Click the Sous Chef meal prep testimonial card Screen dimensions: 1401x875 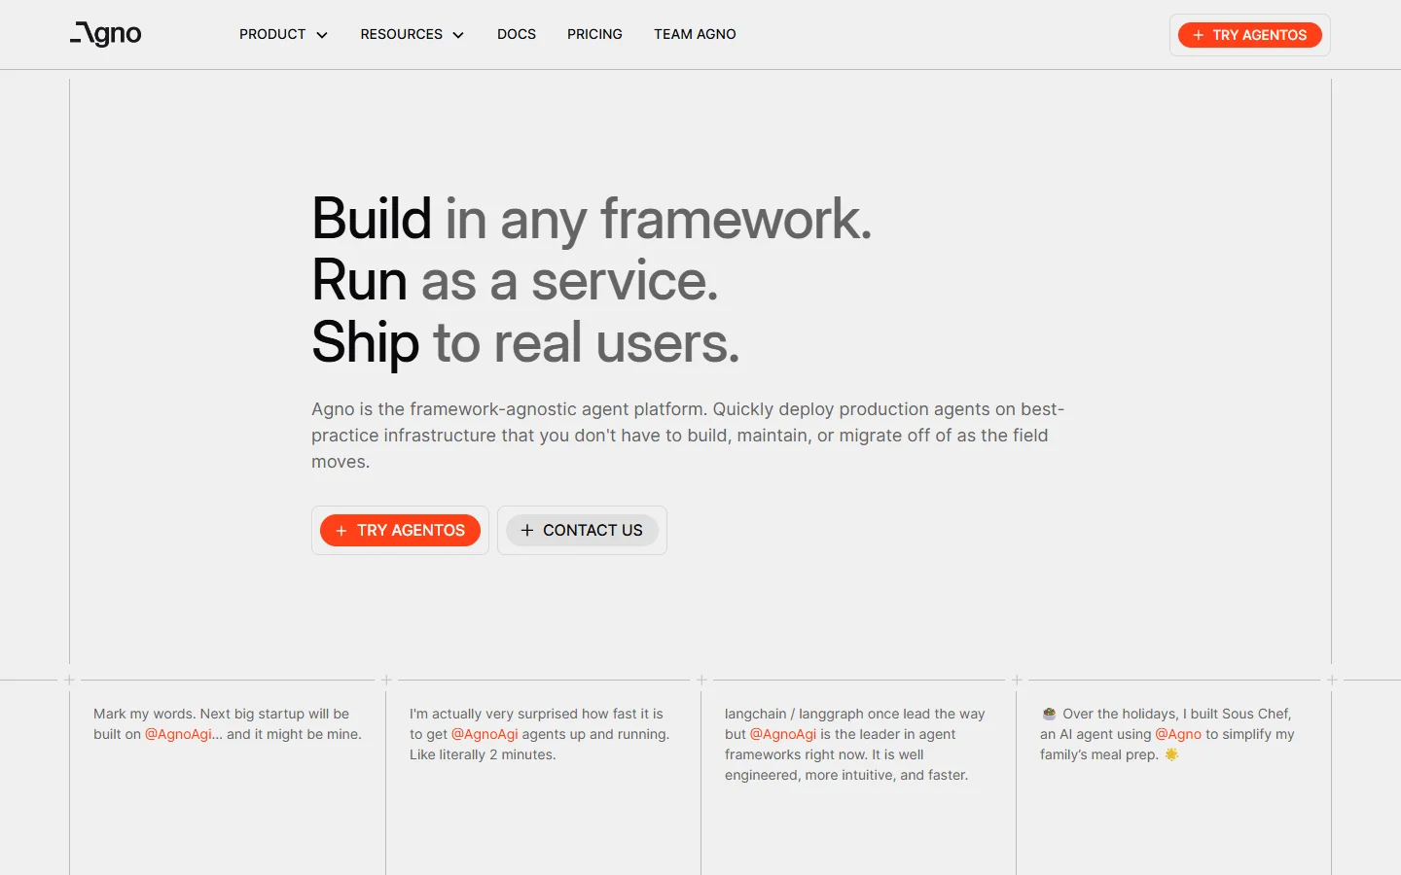tap(1167, 734)
